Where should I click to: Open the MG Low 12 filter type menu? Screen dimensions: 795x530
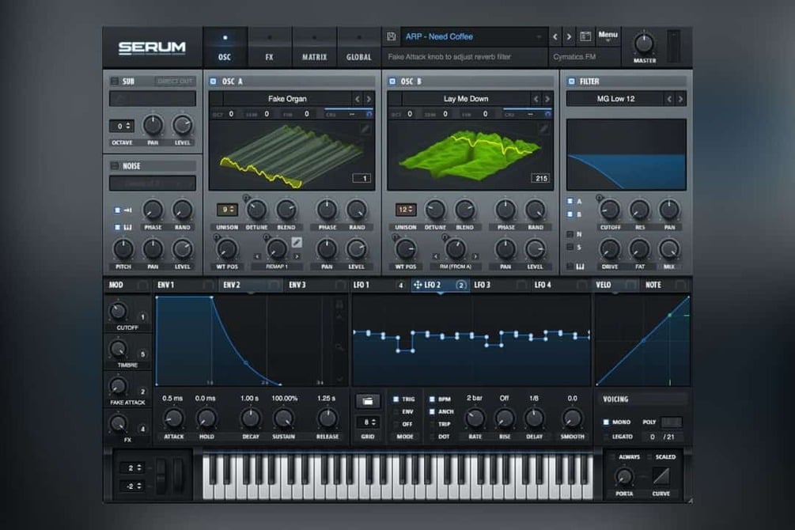point(615,99)
